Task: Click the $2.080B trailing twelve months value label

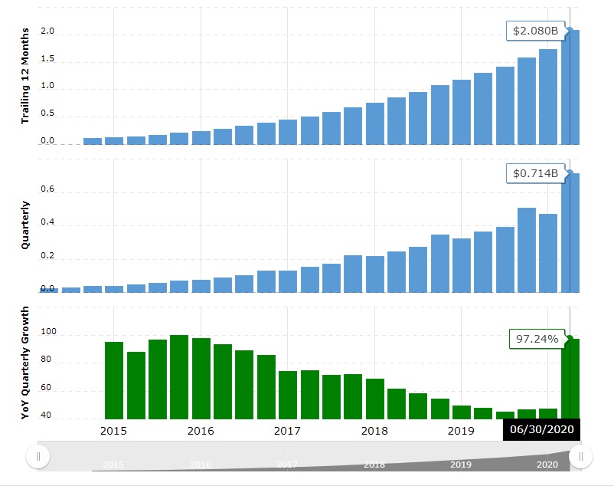Action: click(x=535, y=31)
